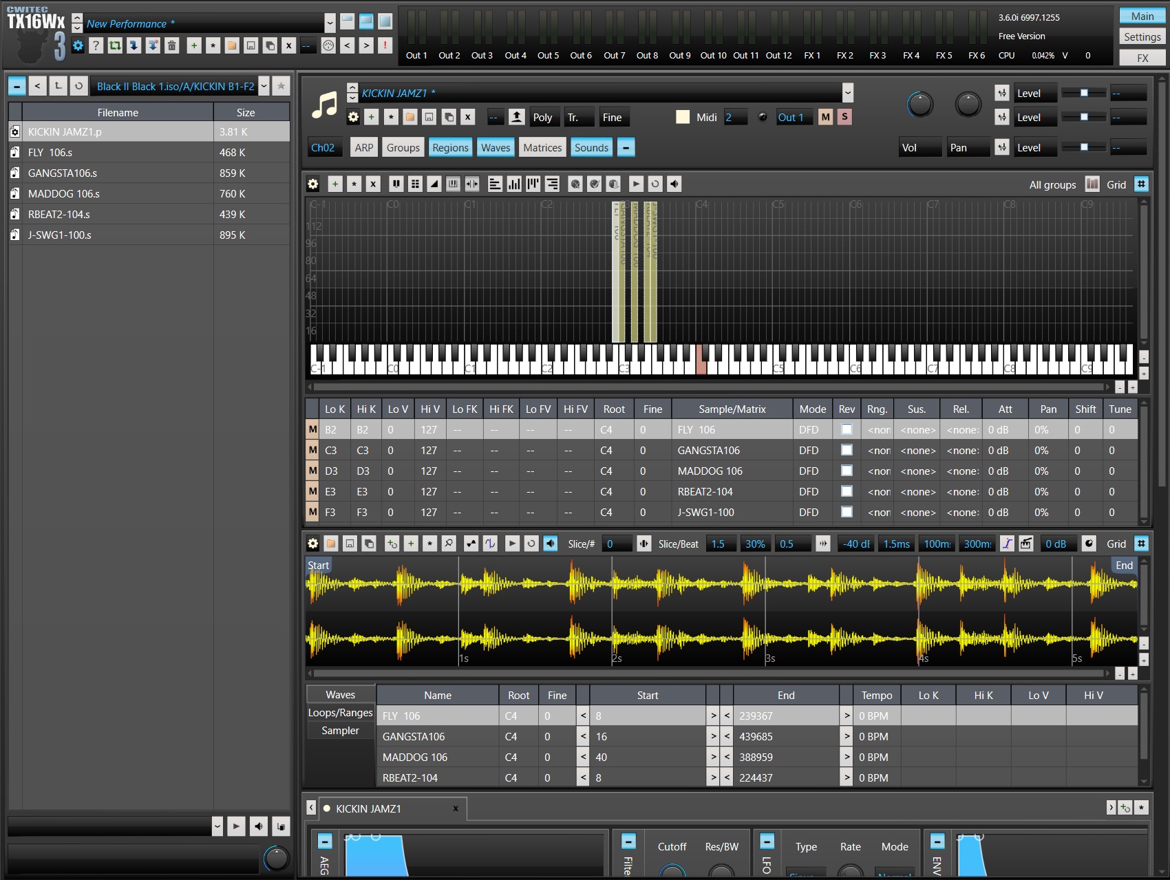Click the up-folder icon in the file browser
This screenshot has height=880, width=1170.
coord(58,86)
